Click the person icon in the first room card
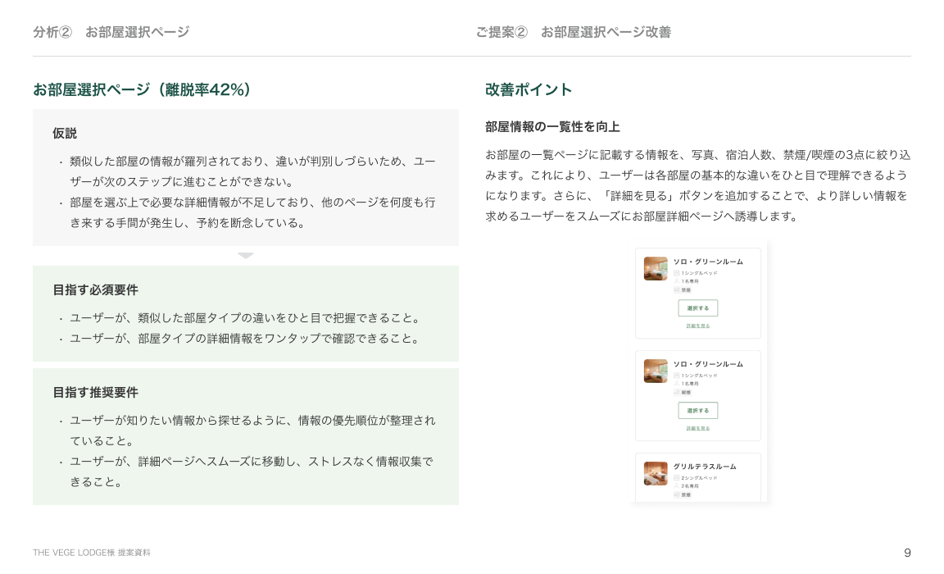This screenshot has width=944, height=574. [x=677, y=281]
